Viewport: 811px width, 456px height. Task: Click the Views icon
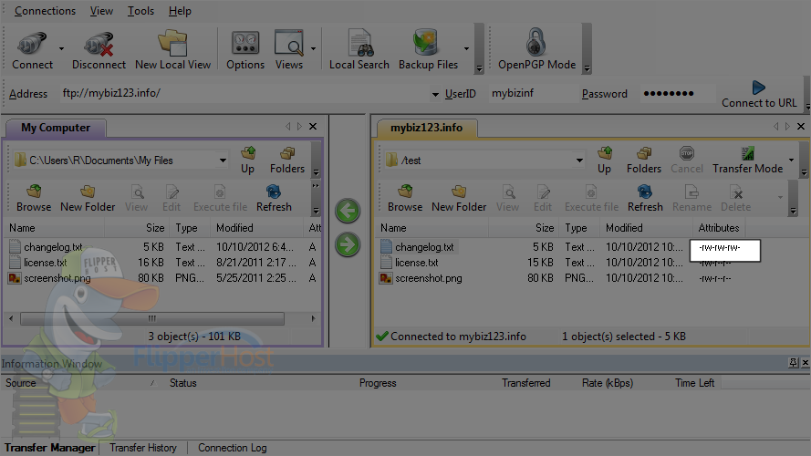click(288, 49)
